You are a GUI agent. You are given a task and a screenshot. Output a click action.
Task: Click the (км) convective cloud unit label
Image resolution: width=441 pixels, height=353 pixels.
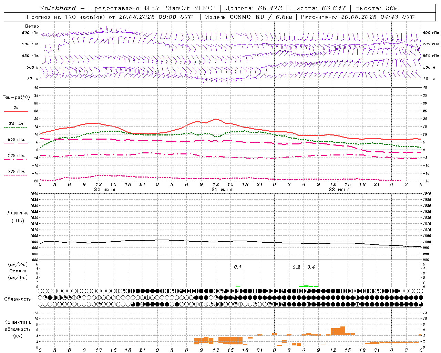(18, 336)
